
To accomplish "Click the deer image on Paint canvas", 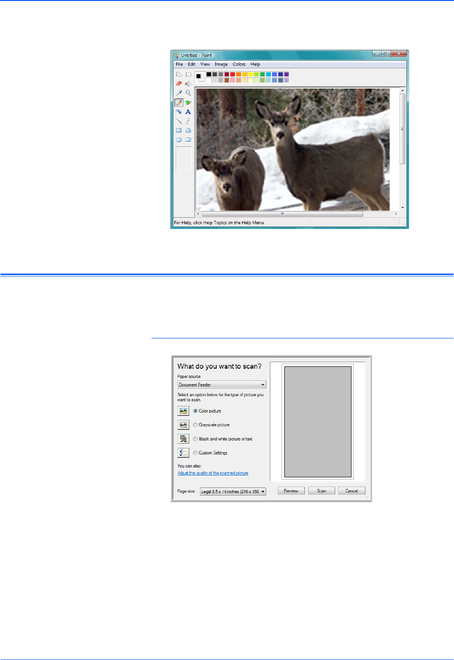I will point(293,150).
